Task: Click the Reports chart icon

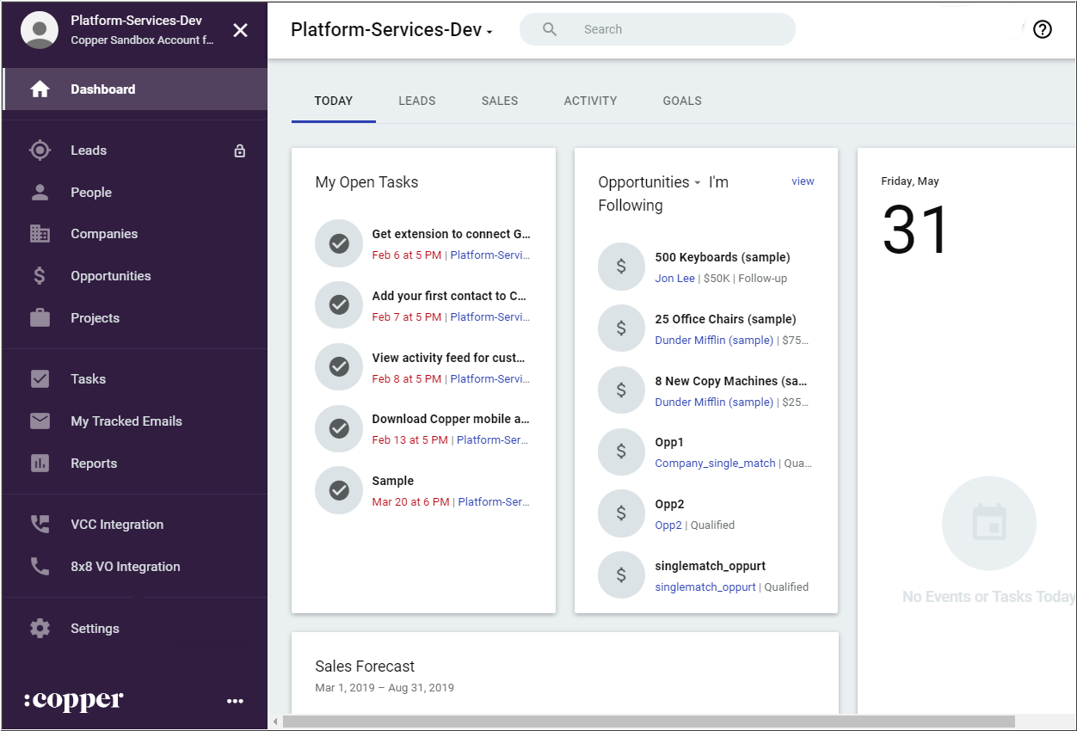Action: click(40, 464)
